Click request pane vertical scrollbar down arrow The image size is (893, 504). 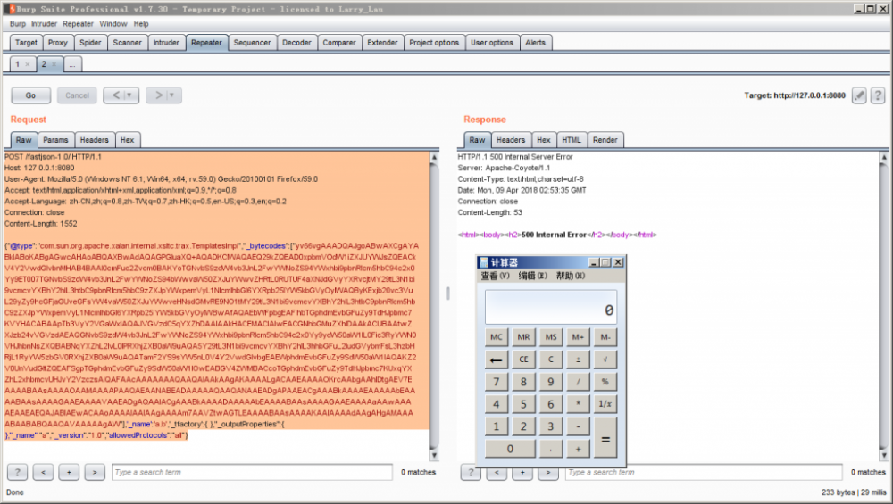[x=434, y=455]
